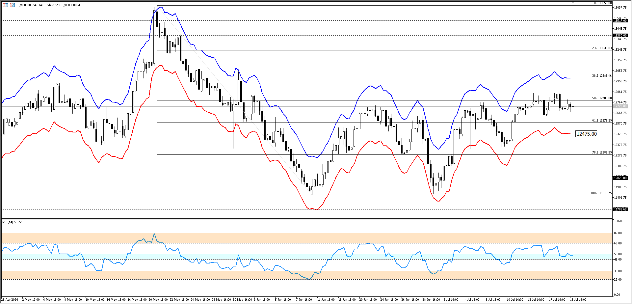Click the 23.6 13243.83 Fibonacci level label
Screen dimensions: 632x304
[x=602, y=48]
